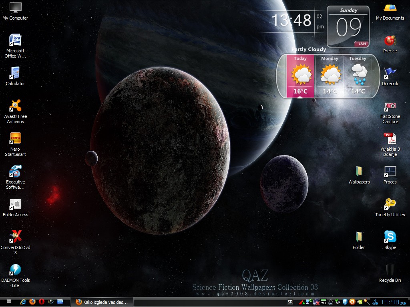Open the My Documents desktop icon
Screen dimensions: 410x307
click(x=390, y=12)
